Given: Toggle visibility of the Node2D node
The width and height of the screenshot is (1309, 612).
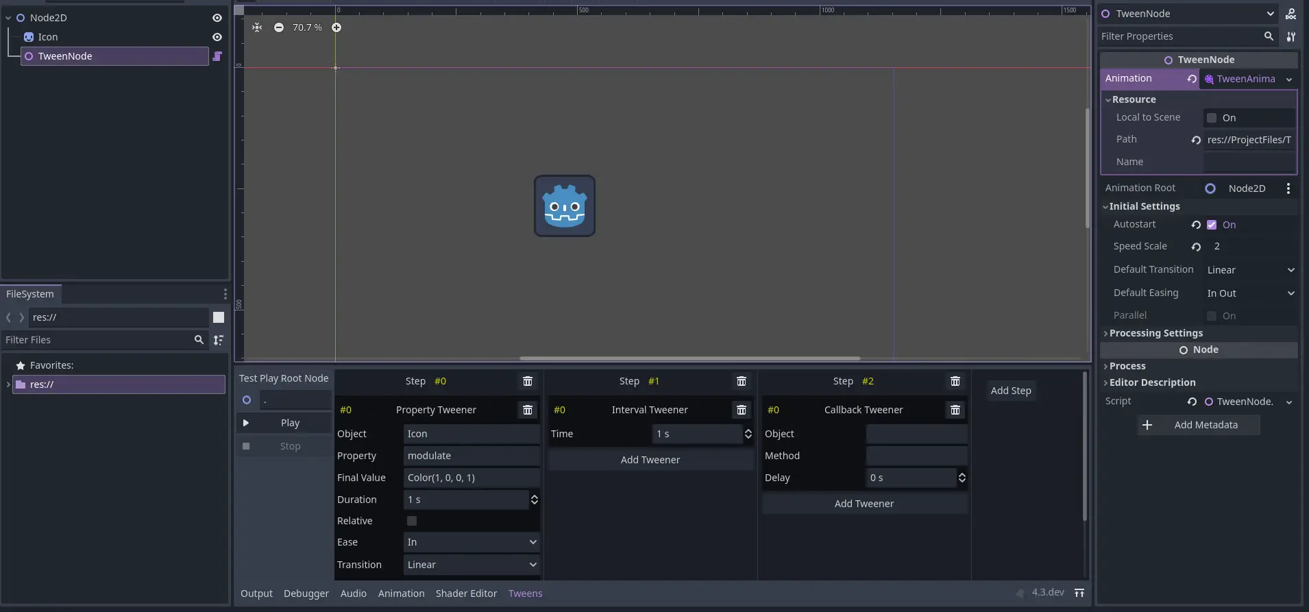Looking at the screenshot, I should (x=217, y=18).
